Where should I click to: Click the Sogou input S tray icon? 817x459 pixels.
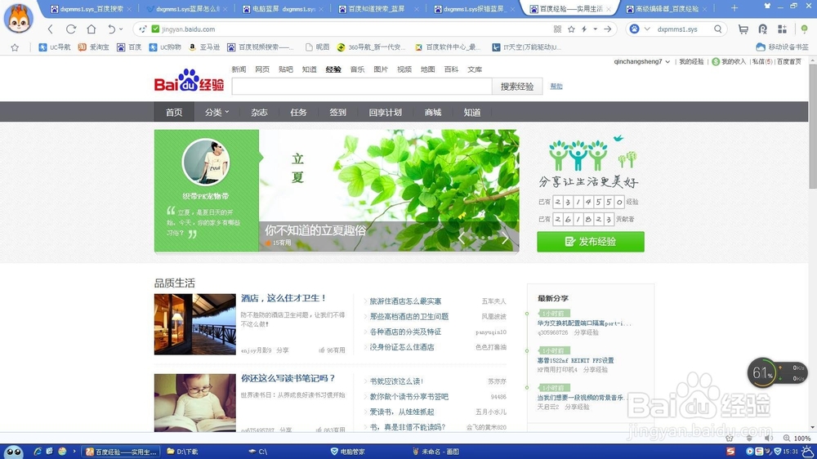(730, 451)
